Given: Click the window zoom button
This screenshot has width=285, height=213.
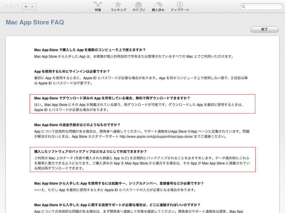Looking at the screenshot, I should (x=17, y=7).
